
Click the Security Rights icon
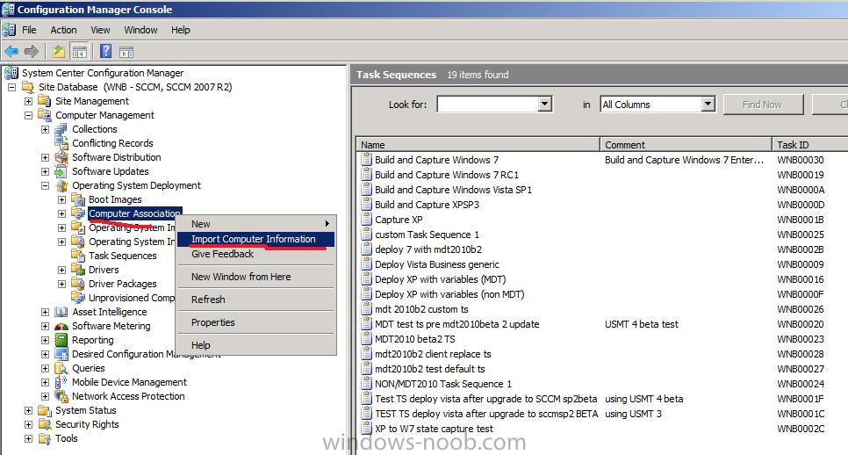point(45,425)
